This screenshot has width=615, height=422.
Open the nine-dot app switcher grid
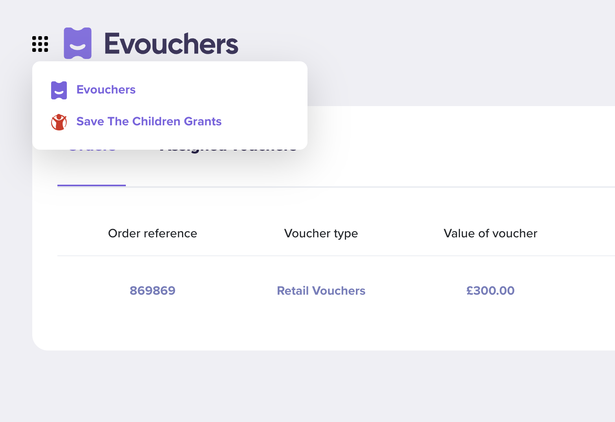click(x=40, y=44)
